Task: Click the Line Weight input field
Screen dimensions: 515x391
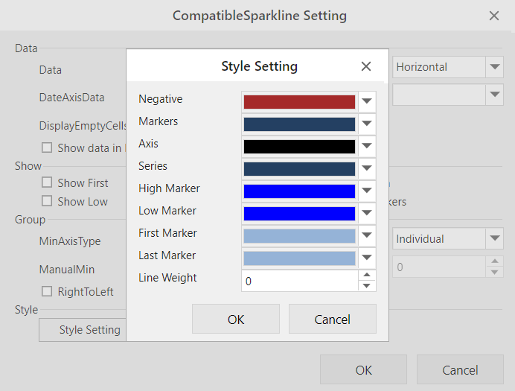Action: click(299, 281)
